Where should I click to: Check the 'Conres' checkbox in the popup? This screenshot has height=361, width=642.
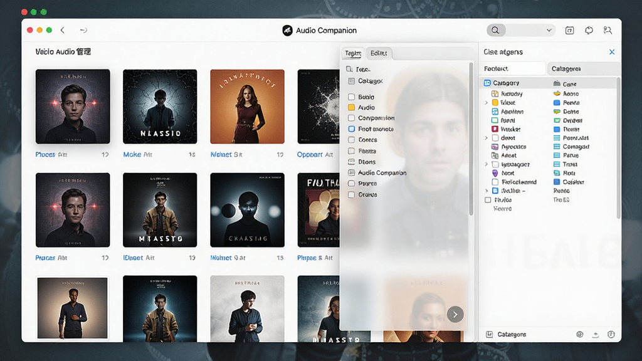(351, 140)
